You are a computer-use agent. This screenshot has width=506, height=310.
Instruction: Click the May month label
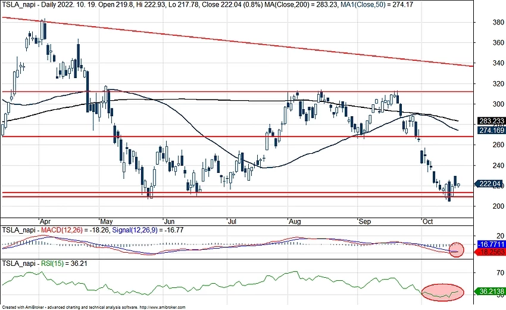coord(106,221)
